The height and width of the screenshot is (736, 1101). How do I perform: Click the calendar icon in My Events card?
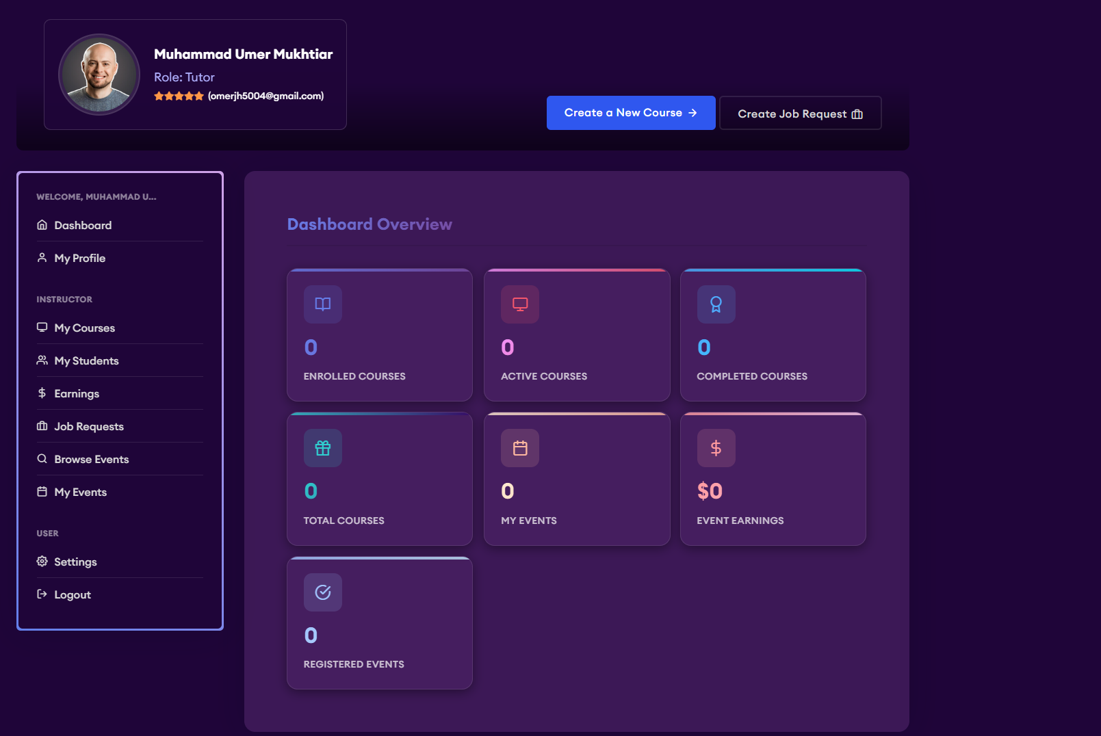(x=520, y=448)
